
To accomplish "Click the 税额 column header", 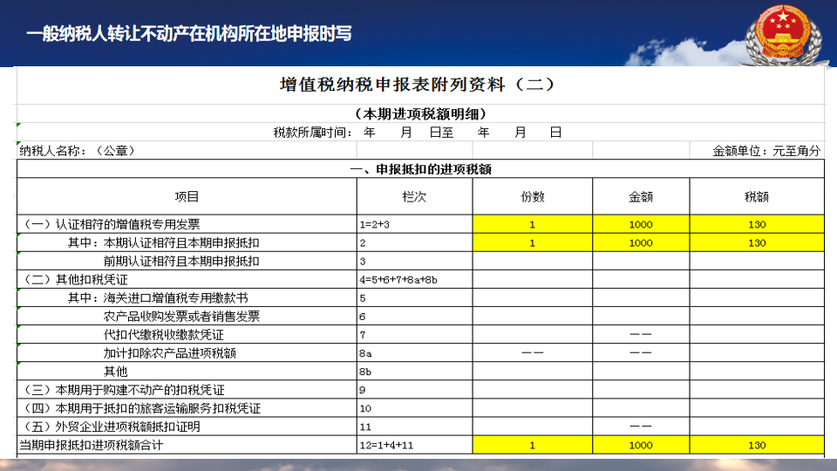I will [757, 196].
